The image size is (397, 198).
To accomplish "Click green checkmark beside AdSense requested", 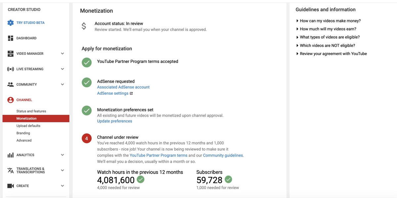I will (x=87, y=82).
